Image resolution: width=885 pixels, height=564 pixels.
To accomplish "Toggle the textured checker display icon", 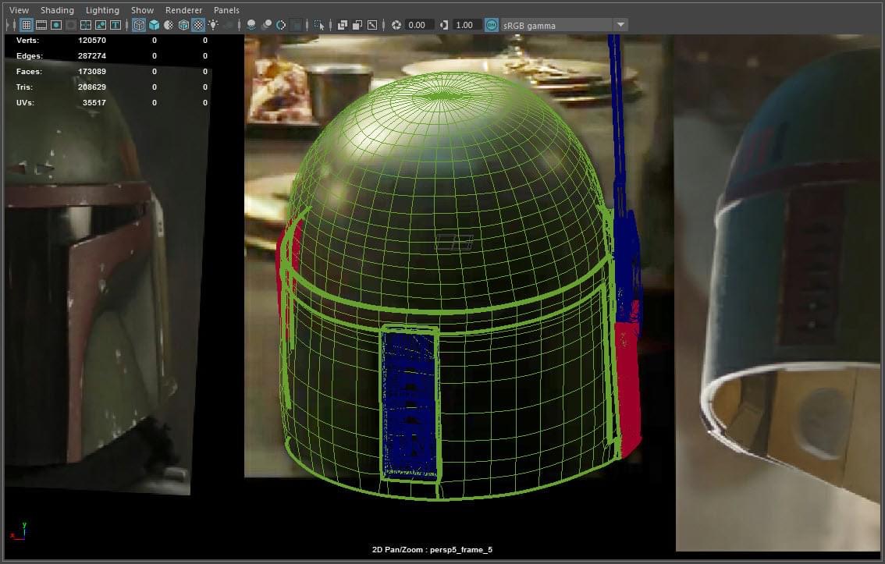I will click(x=198, y=25).
